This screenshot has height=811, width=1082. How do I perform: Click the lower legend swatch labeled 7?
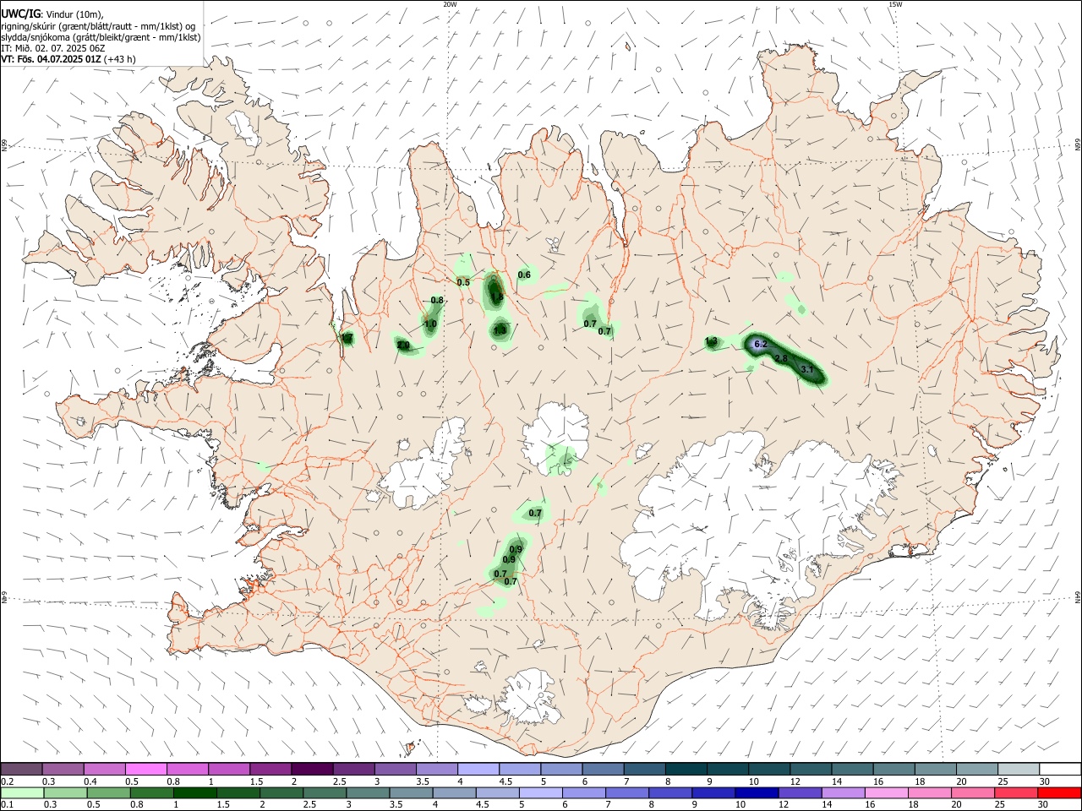(x=626, y=792)
